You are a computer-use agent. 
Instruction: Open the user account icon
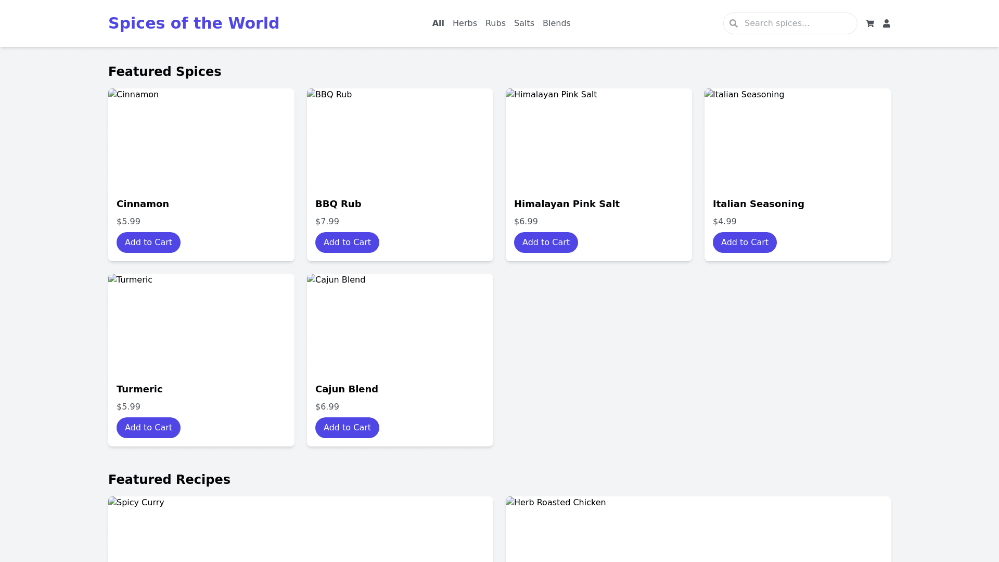click(x=886, y=23)
